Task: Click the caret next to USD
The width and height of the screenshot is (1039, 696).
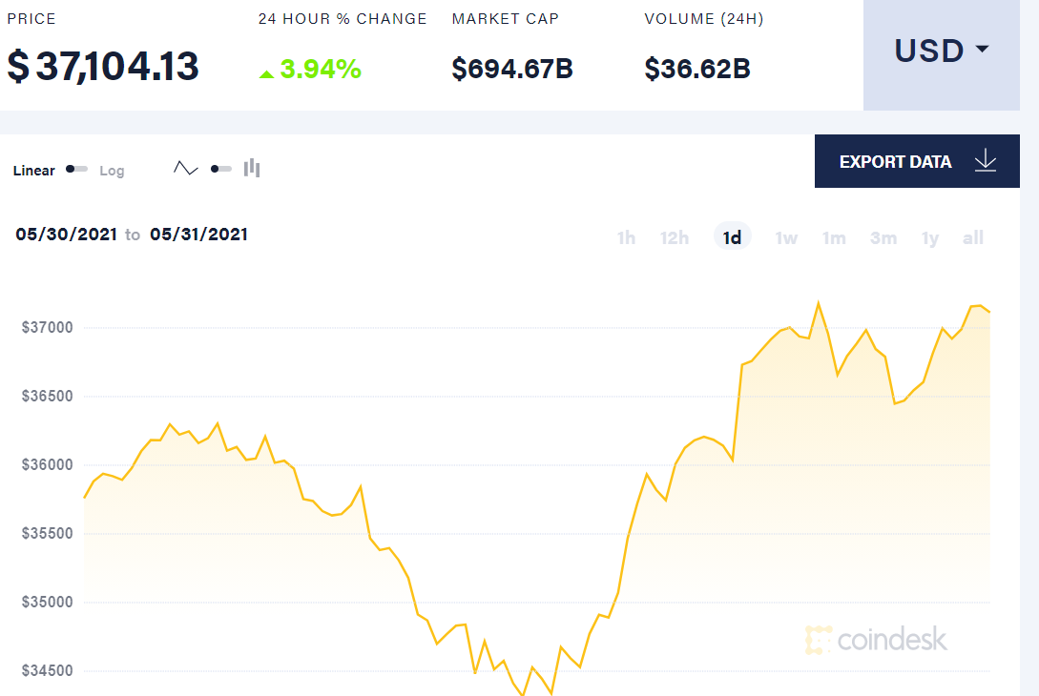Action: 983,51
